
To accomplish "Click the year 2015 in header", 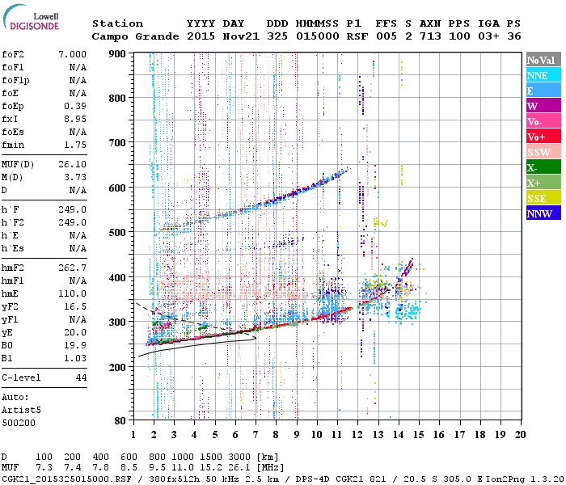I will pyautogui.click(x=201, y=36).
